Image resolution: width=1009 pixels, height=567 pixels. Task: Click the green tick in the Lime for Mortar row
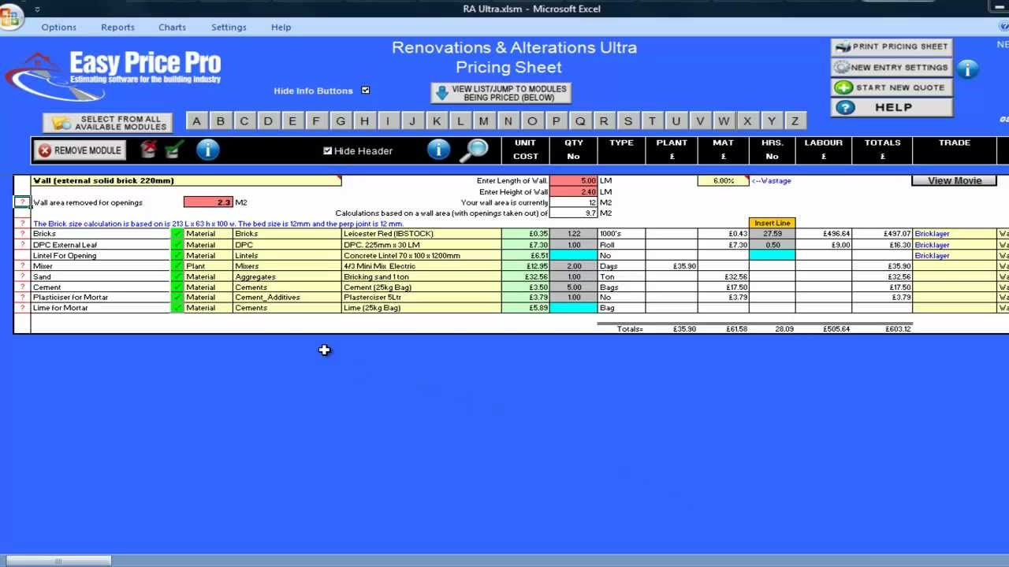pos(177,308)
